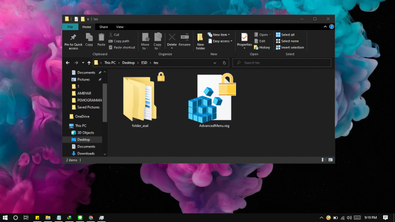Click the Paste clipboard icon
This screenshot has height=222, width=395.
click(x=101, y=37)
